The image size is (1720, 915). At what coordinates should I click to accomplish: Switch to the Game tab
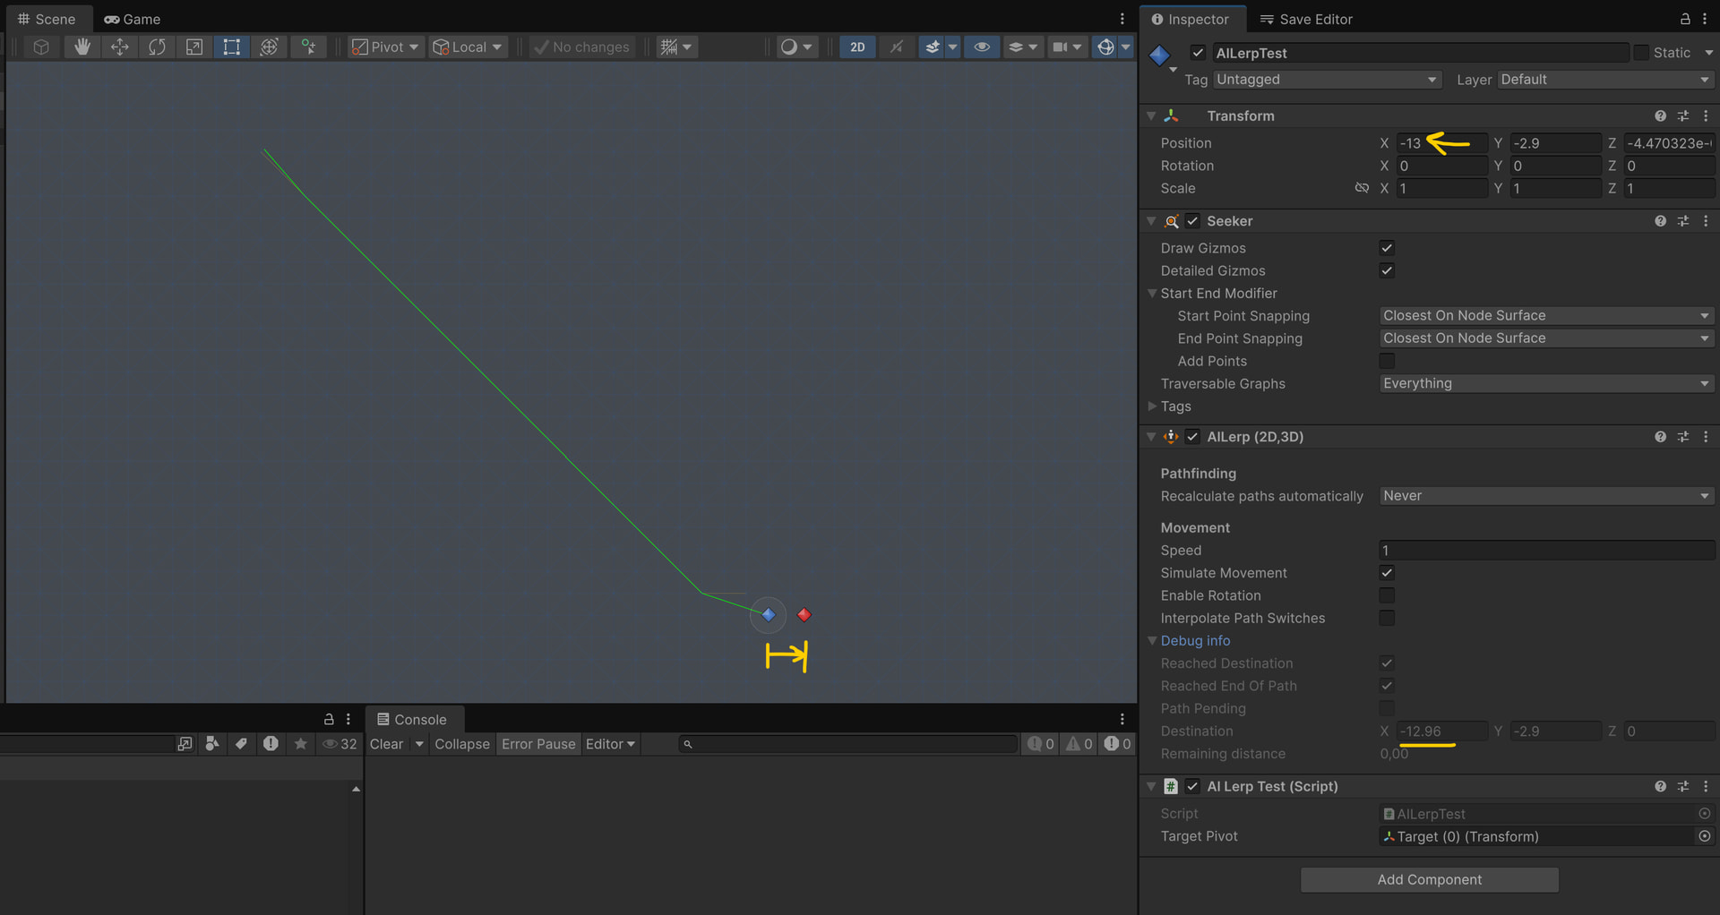click(133, 19)
